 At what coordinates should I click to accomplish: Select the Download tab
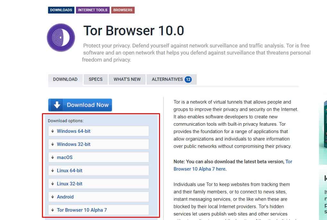pos(65,79)
